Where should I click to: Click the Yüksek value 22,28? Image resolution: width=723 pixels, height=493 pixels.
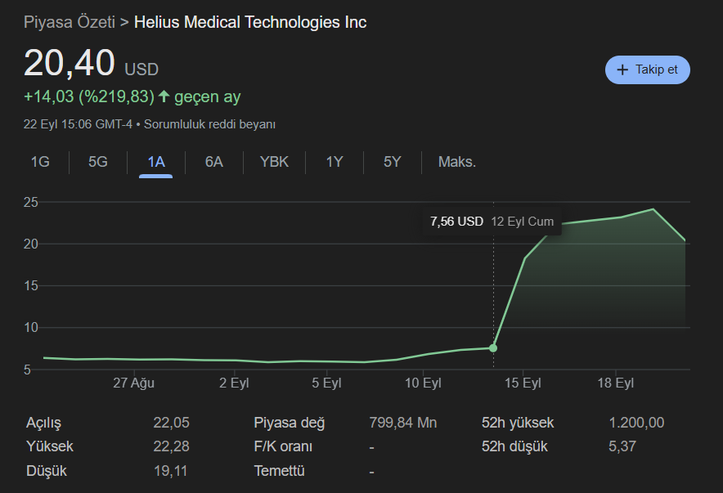171,446
